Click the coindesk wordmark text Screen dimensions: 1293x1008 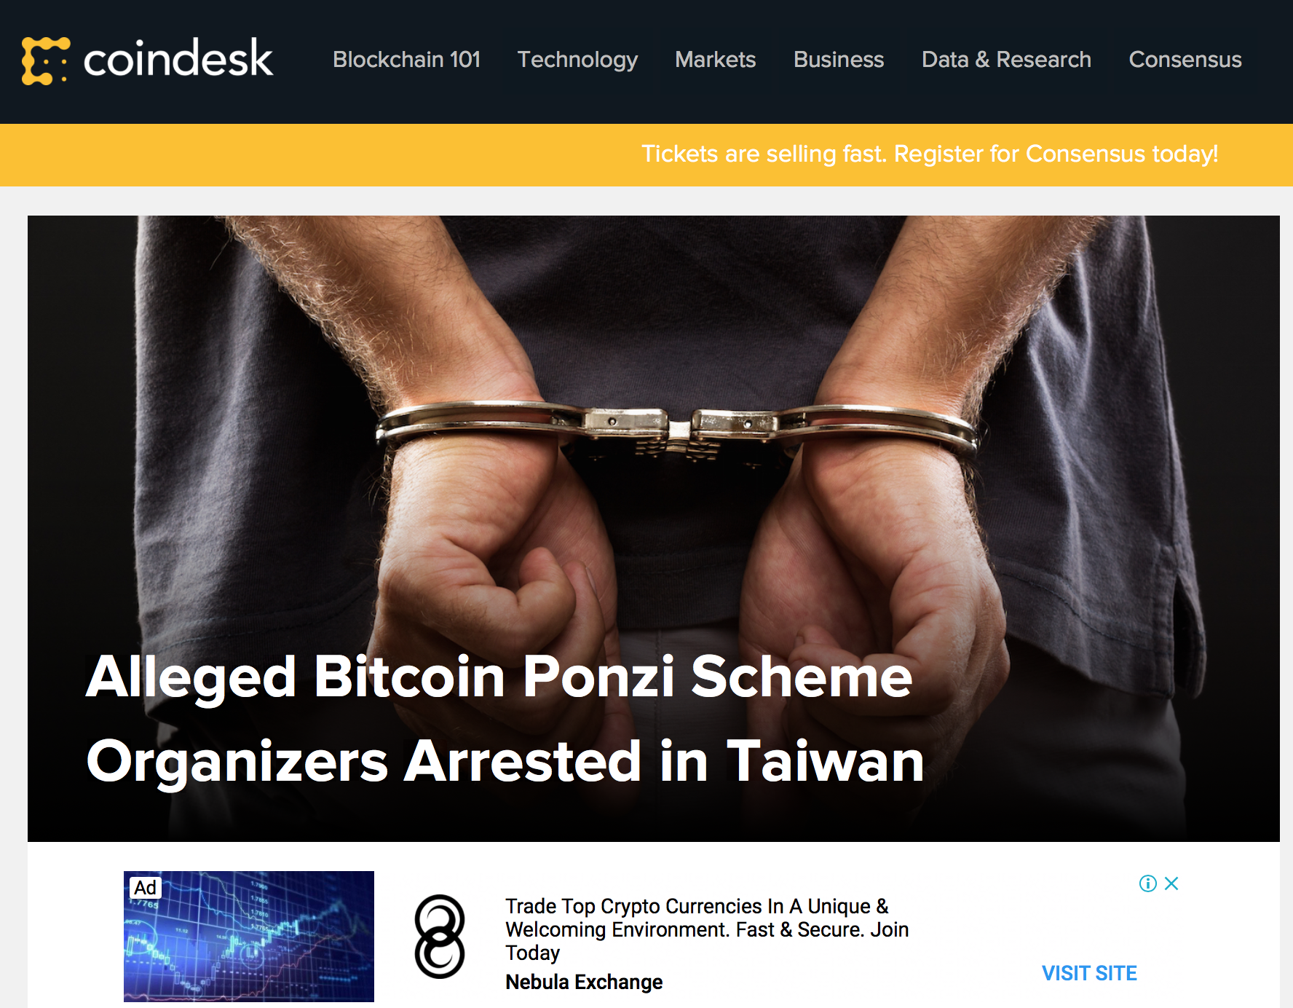pyautogui.click(x=178, y=58)
